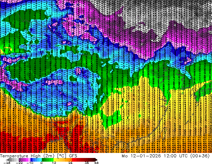The width and height of the screenshot is (212, 164).
Task: Click the yellow segment of the legend near 12
Action: point(55,160)
